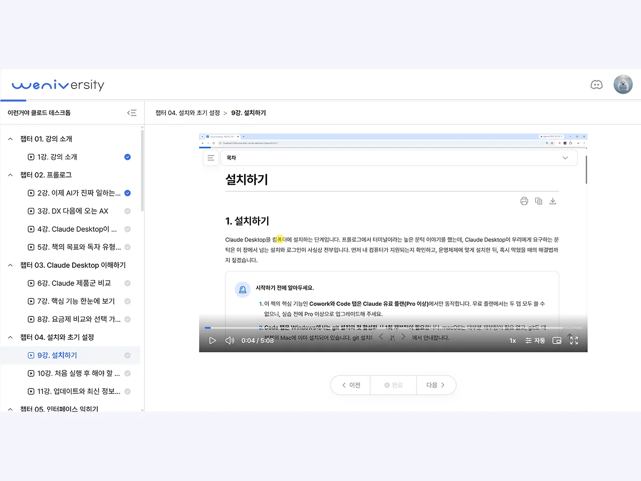Click the play icon beside 8강. 요금제 비교와 선택
This screenshot has width=641, height=481.
pos(30,319)
